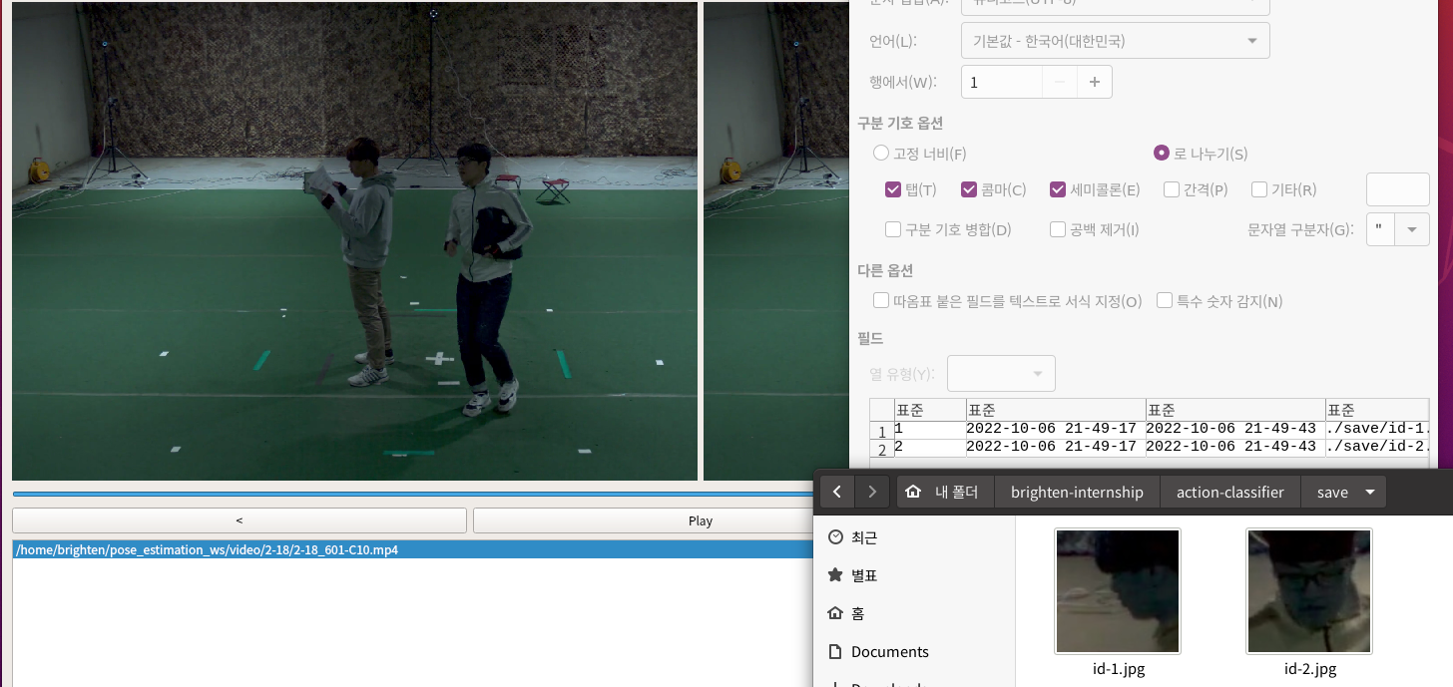The height and width of the screenshot is (687, 1453).
Task: Open the string delimiter (문자열 구분자) dropdown arrow
Action: coord(1412,229)
